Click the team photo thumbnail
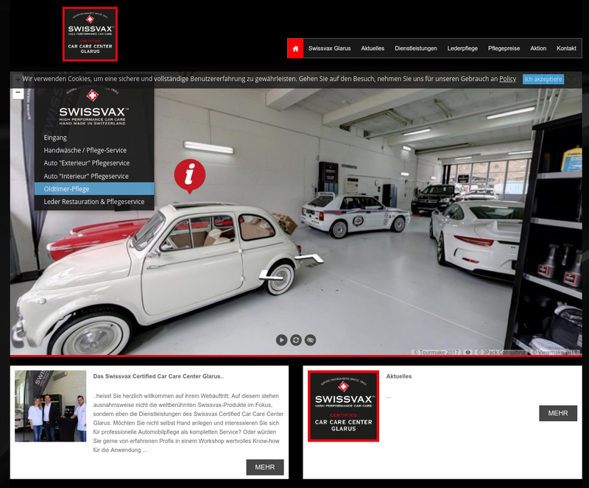The image size is (589, 488). click(50, 406)
